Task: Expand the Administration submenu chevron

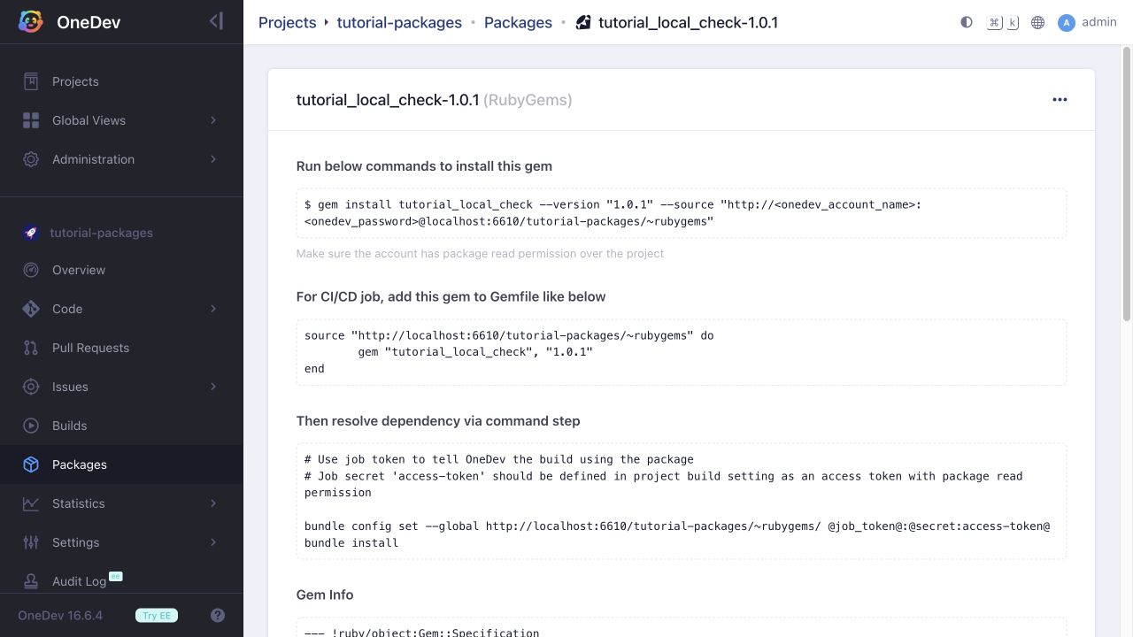Action: 213,159
